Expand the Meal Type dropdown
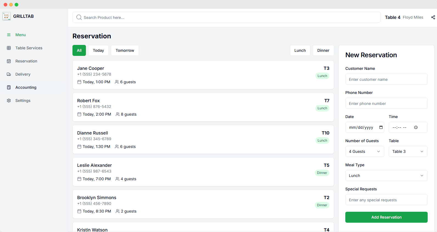 (386, 176)
